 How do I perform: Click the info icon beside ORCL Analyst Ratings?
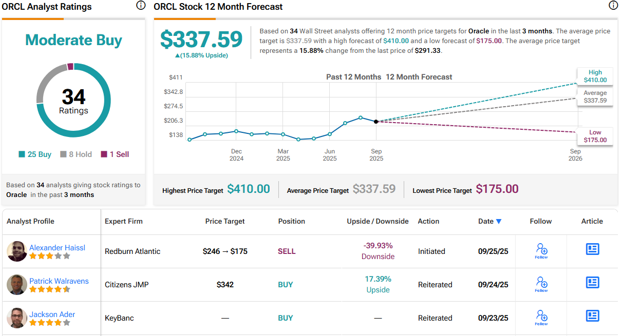pyautogui.click(x=141, y=6)
